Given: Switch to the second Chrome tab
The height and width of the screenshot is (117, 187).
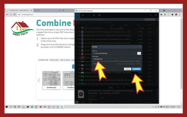Looking at the screenshot, I should (x=47, y=11).
